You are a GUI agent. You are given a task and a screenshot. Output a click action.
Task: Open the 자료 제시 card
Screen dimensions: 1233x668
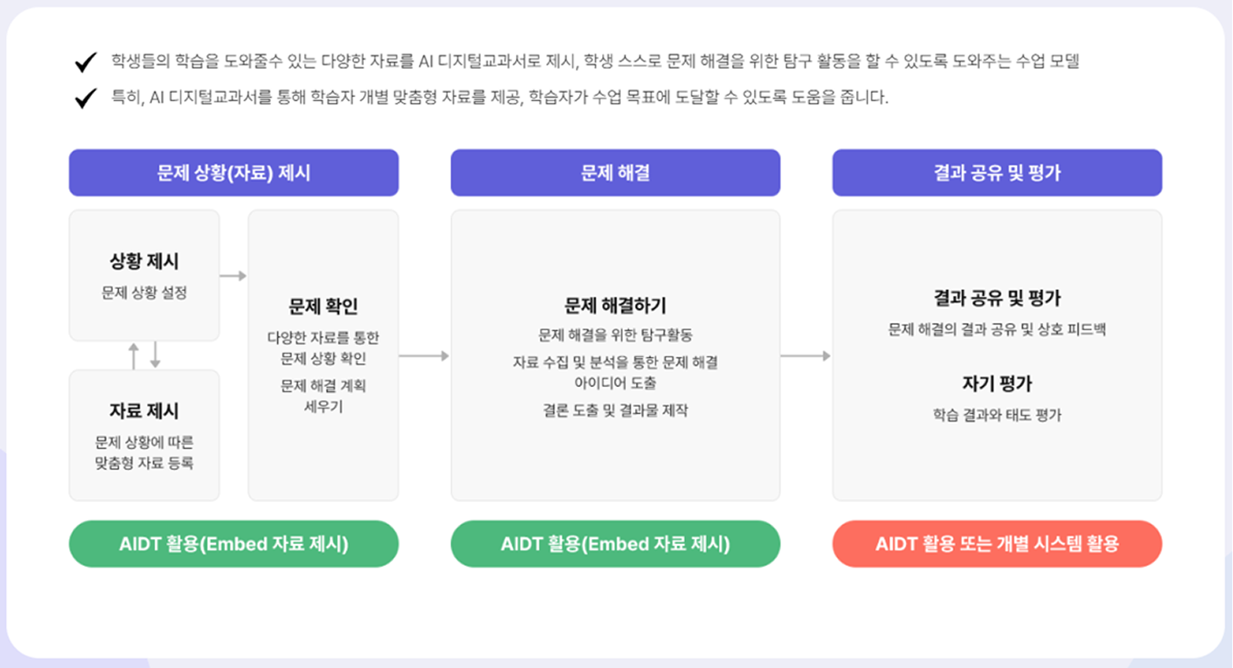click(x=145, y=435)
